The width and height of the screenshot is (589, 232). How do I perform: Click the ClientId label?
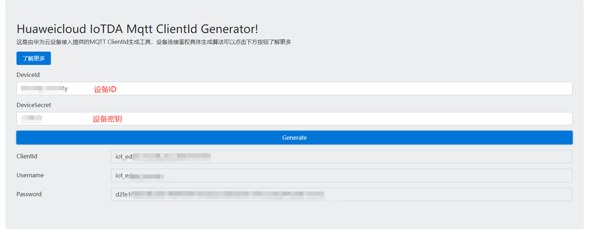click(x=27, y=156)
